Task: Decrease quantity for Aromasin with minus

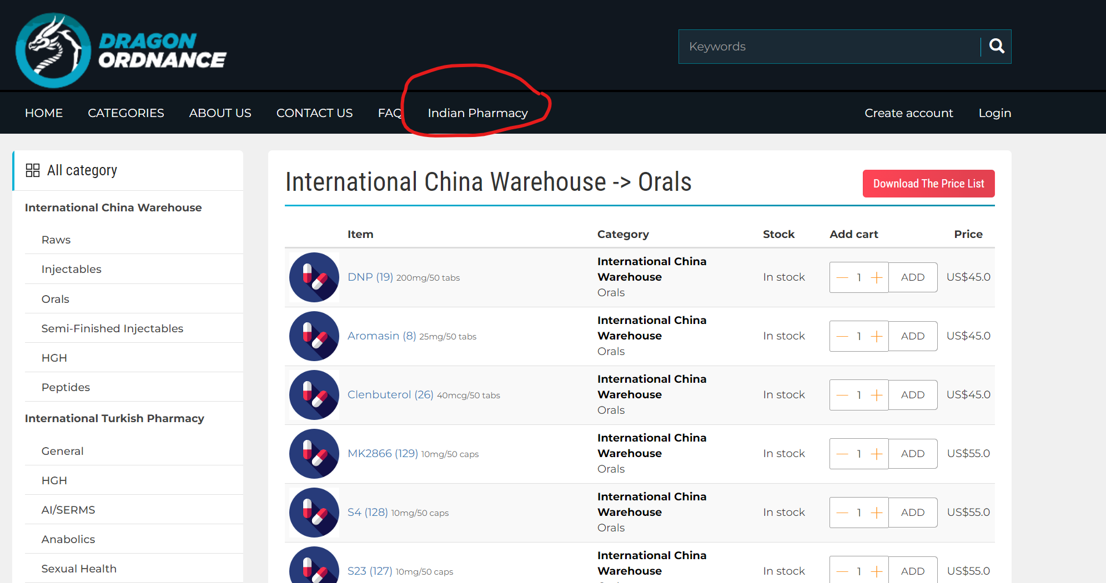Action: pyautogui.click(x=842, y=336)
